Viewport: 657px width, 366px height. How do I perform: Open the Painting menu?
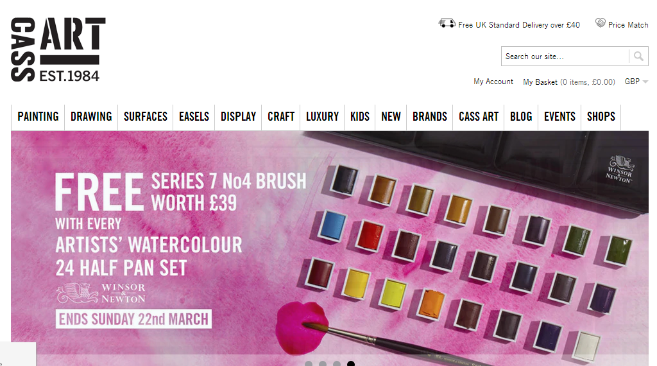click(x=38, y=117)
